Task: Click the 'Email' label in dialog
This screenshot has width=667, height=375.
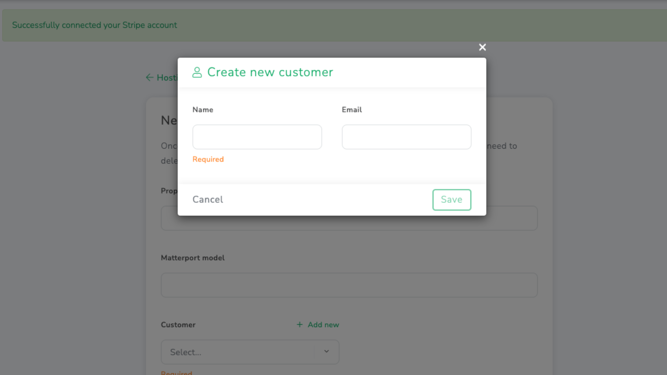Action: pyautogui.click(x=352, y=110)
